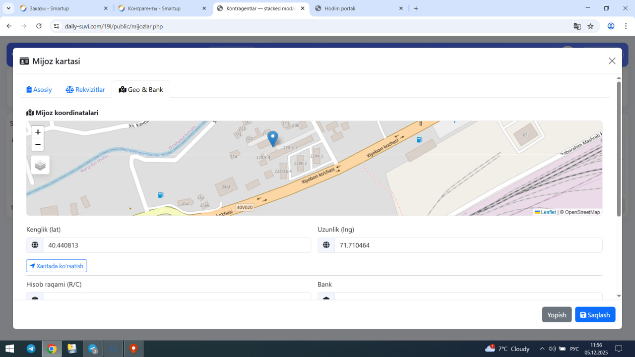
Task: Switch to the Rekvizitlar tab
Action: point(85,90)
